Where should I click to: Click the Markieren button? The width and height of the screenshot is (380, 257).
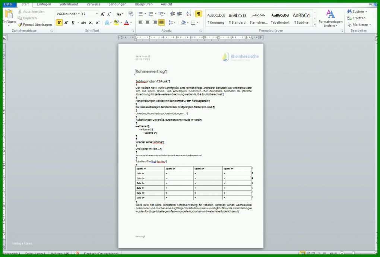click(x=359, y=25)
